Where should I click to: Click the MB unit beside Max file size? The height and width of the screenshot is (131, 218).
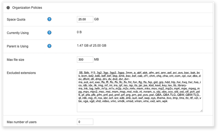[96, 59]
